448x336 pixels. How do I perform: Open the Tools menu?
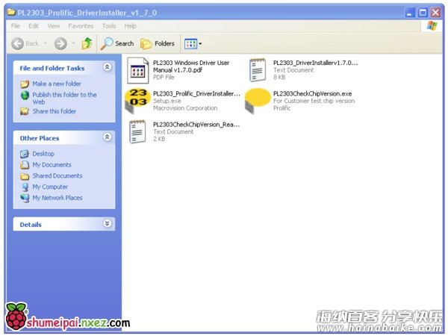(x=109, y=26)
